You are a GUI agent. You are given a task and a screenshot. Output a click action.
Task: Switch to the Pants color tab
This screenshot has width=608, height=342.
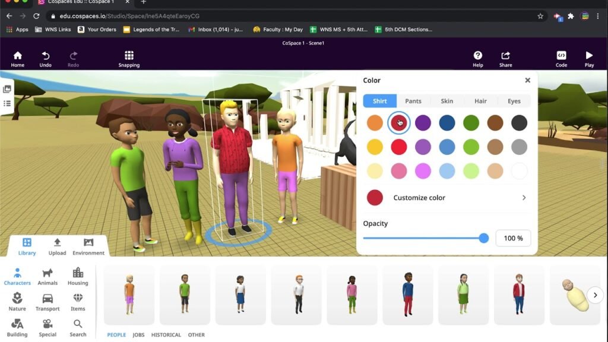click(413, 101)
